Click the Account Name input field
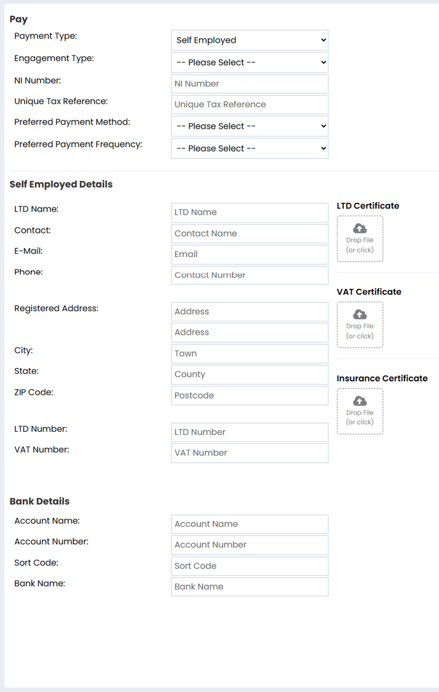The image size is (439, 692). coord(249,524)
